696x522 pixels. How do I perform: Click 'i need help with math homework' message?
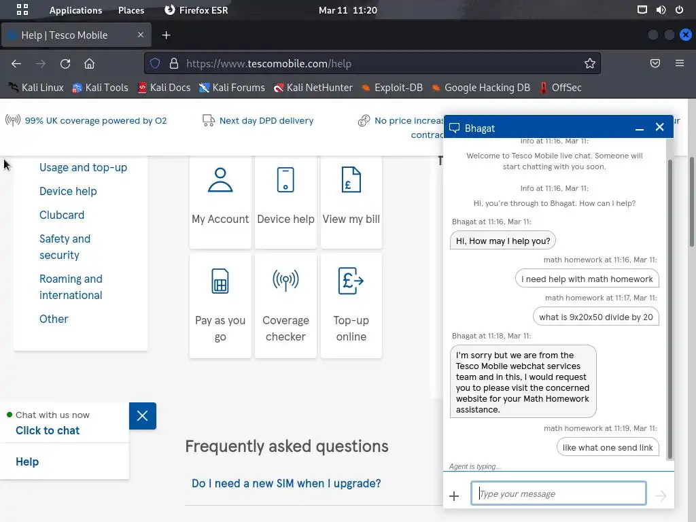point(587,279)
